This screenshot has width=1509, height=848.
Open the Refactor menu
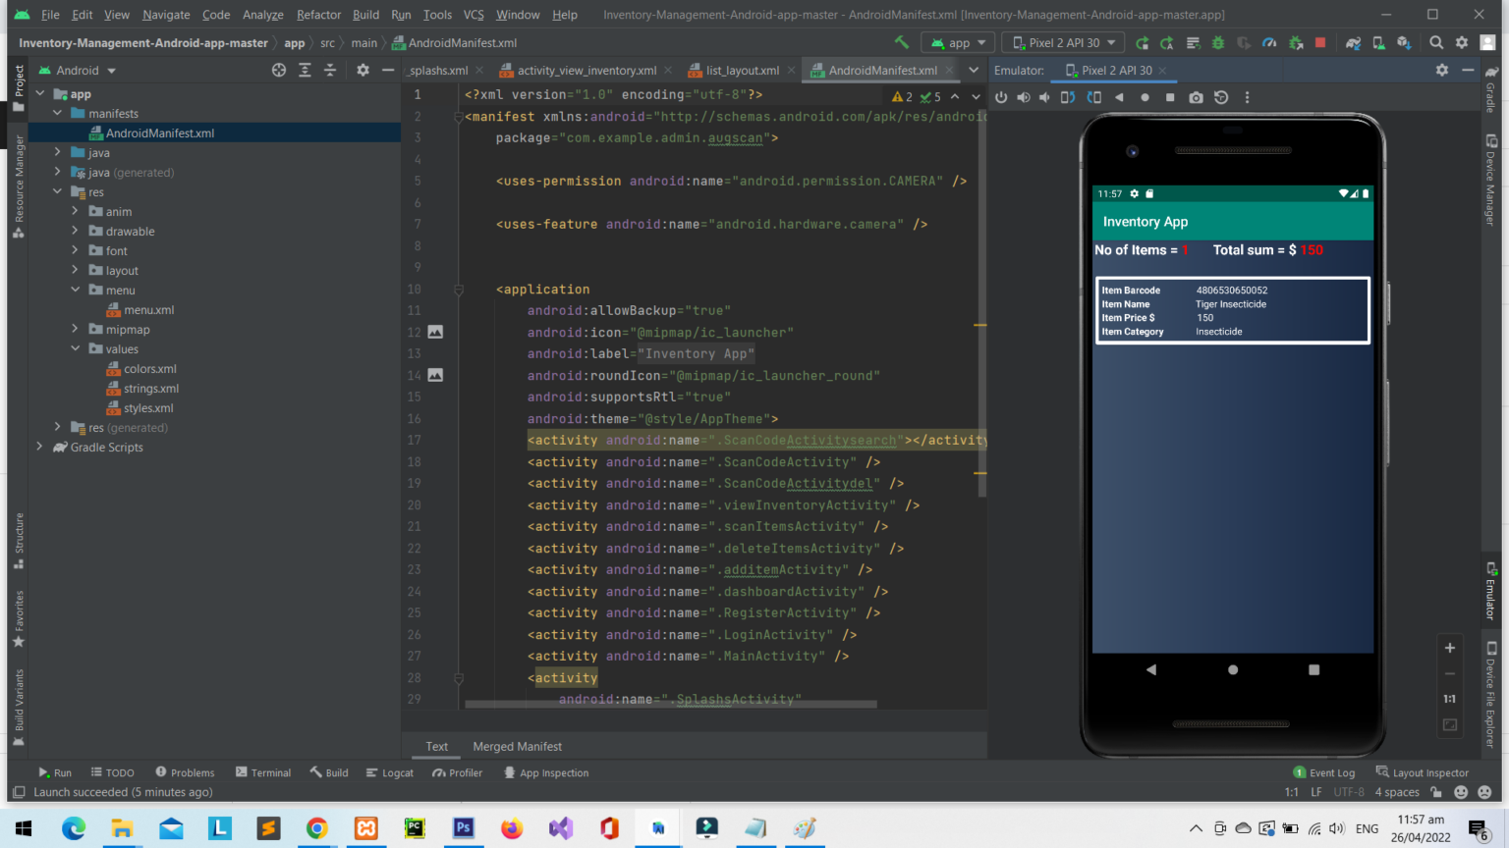(x=318, y=15)
